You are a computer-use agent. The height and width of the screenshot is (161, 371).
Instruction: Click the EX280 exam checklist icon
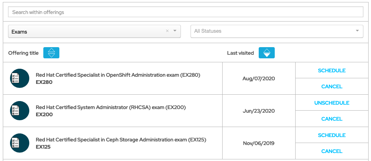click(x=20, y=78)
